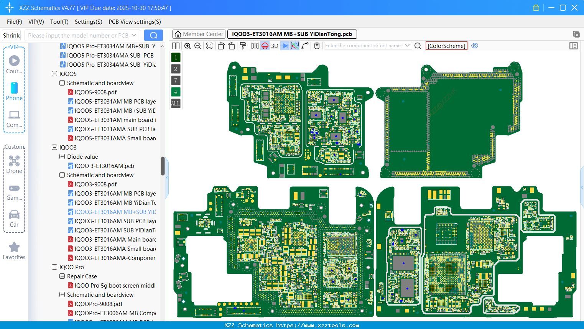Open the 3D board view

[x=275, y=46]
